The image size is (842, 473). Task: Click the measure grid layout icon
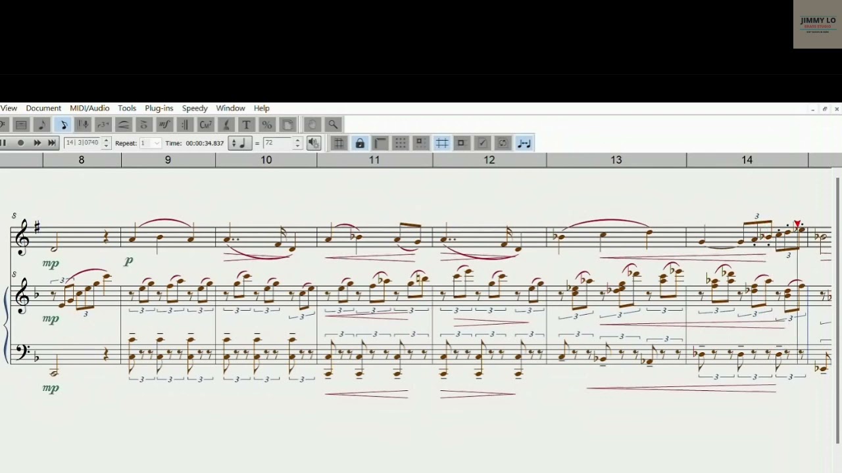coord(339,143)
